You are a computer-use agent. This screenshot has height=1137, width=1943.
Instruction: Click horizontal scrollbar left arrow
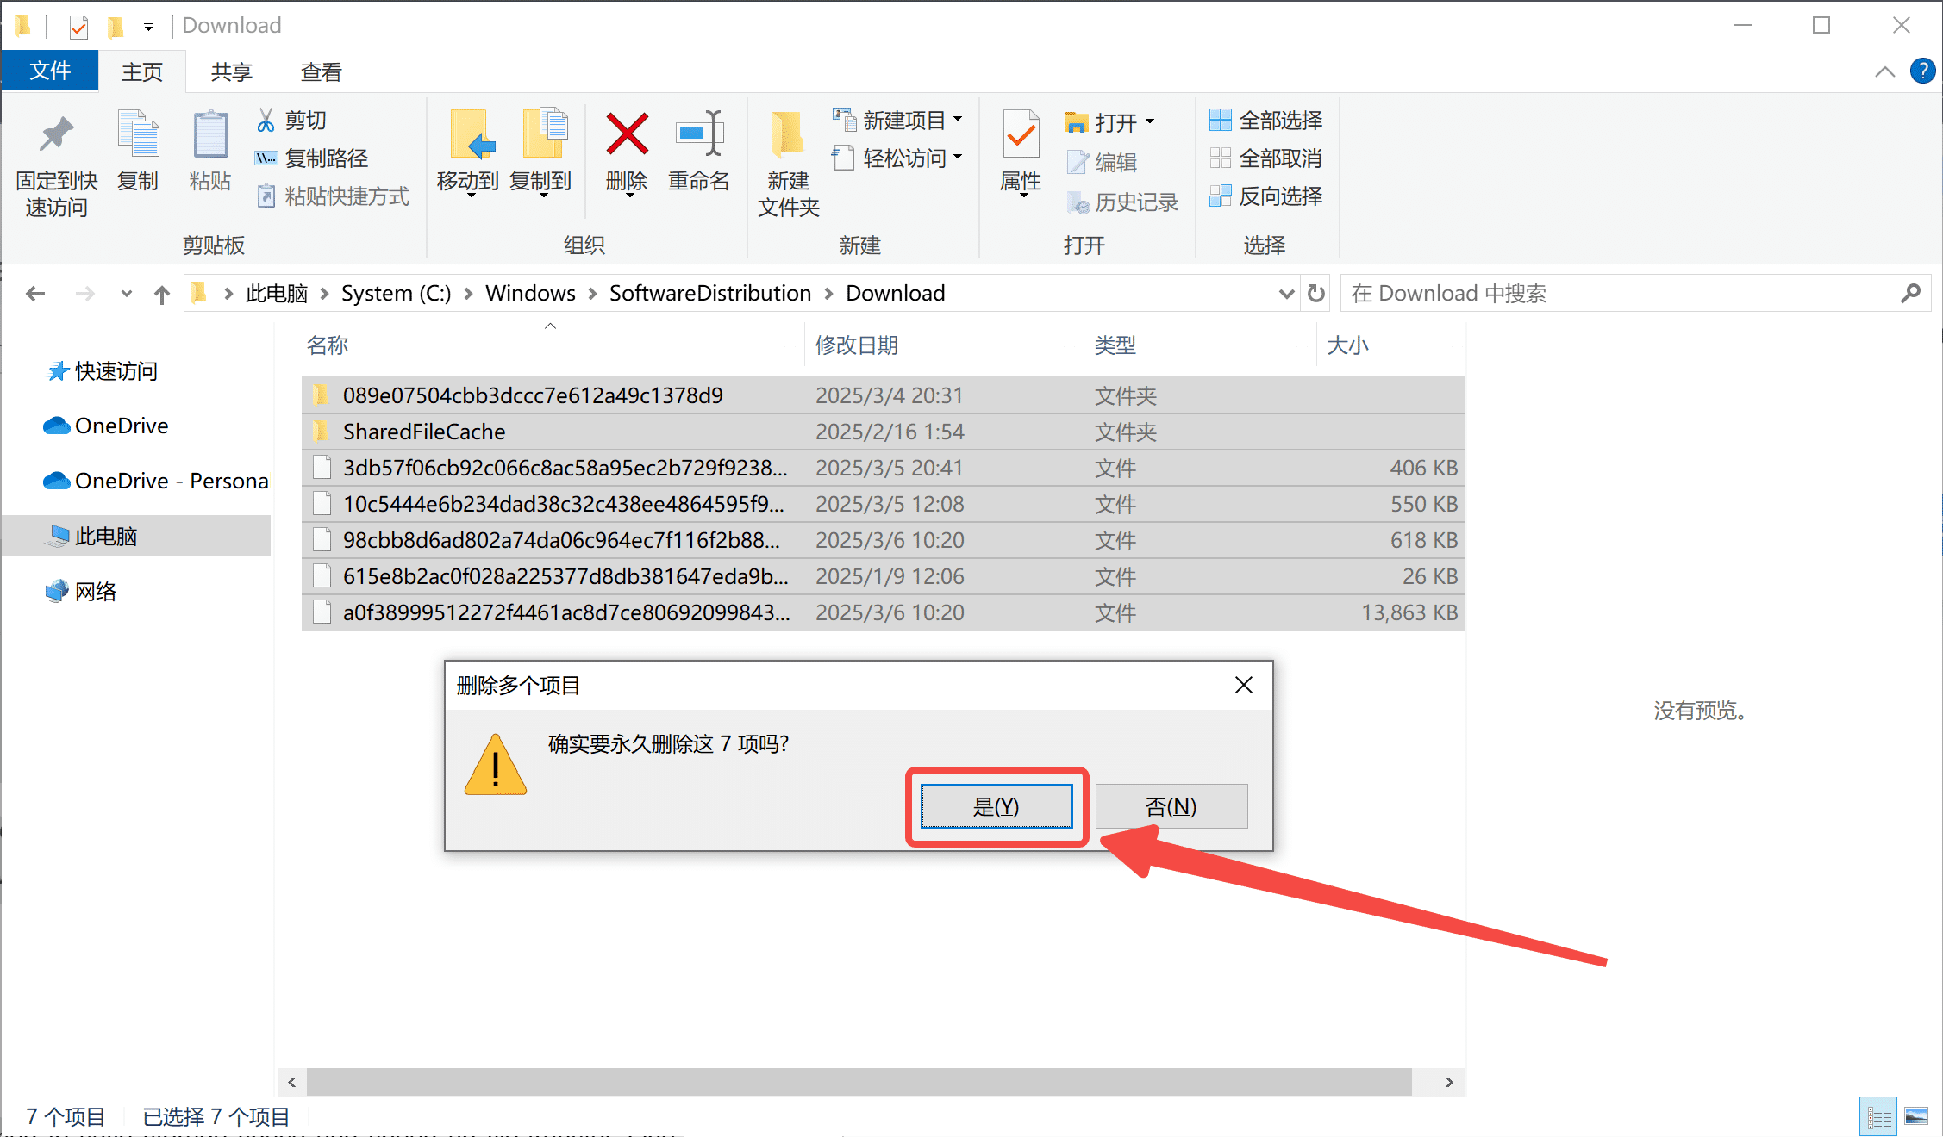coord(292,1082)
